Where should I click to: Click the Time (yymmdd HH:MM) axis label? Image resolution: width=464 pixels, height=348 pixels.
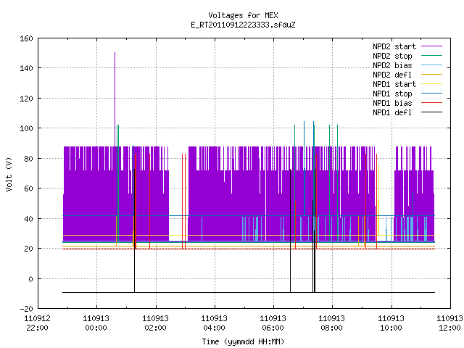[243, 341]
